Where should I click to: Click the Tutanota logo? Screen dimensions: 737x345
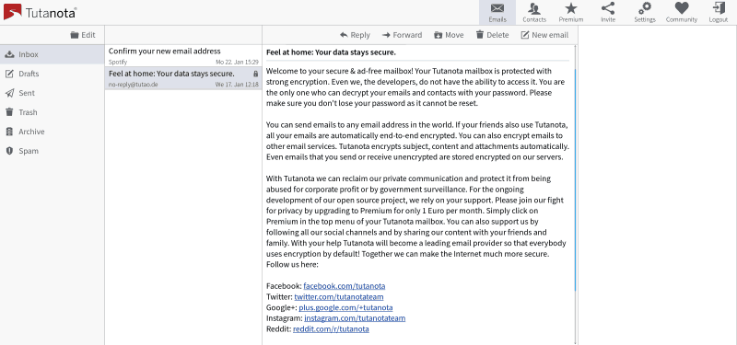pyautogui.click(x=40, y=12)
